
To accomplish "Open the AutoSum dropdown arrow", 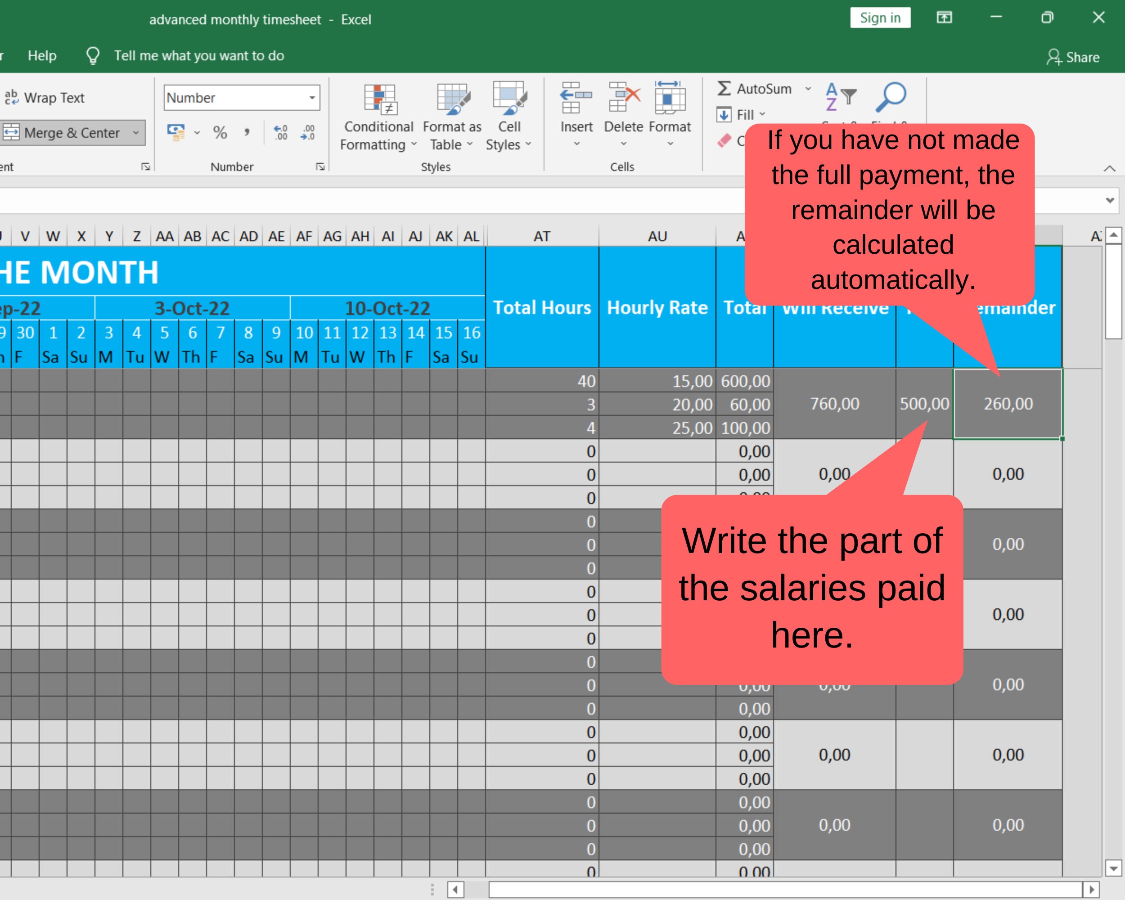I will [x=808, y=89].
